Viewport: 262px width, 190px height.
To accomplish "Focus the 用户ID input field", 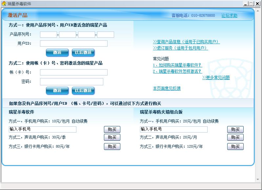I will 74,44.
